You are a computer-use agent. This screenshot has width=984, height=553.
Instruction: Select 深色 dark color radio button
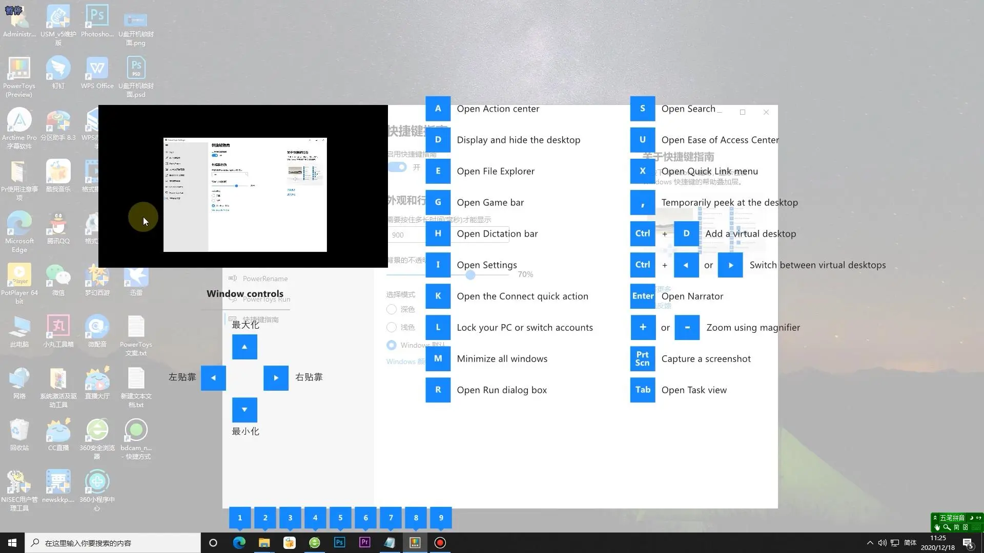(392, 309)
